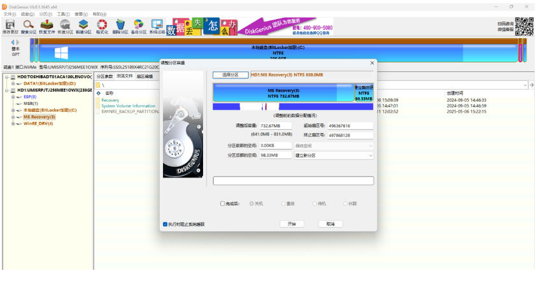Click the 开始 start button

(x=292, y=224)
